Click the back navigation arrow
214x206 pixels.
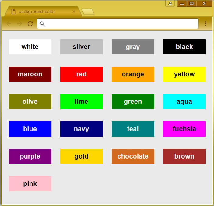coord(9,24)
